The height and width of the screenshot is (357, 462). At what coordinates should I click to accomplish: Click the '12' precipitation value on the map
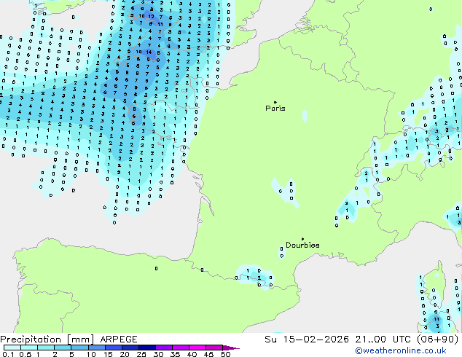[x=151, y=17]
